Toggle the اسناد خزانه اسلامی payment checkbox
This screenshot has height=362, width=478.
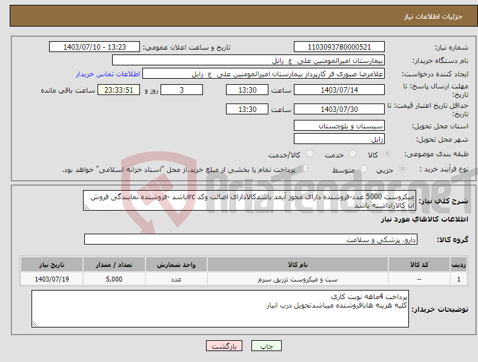click(304, 168)
